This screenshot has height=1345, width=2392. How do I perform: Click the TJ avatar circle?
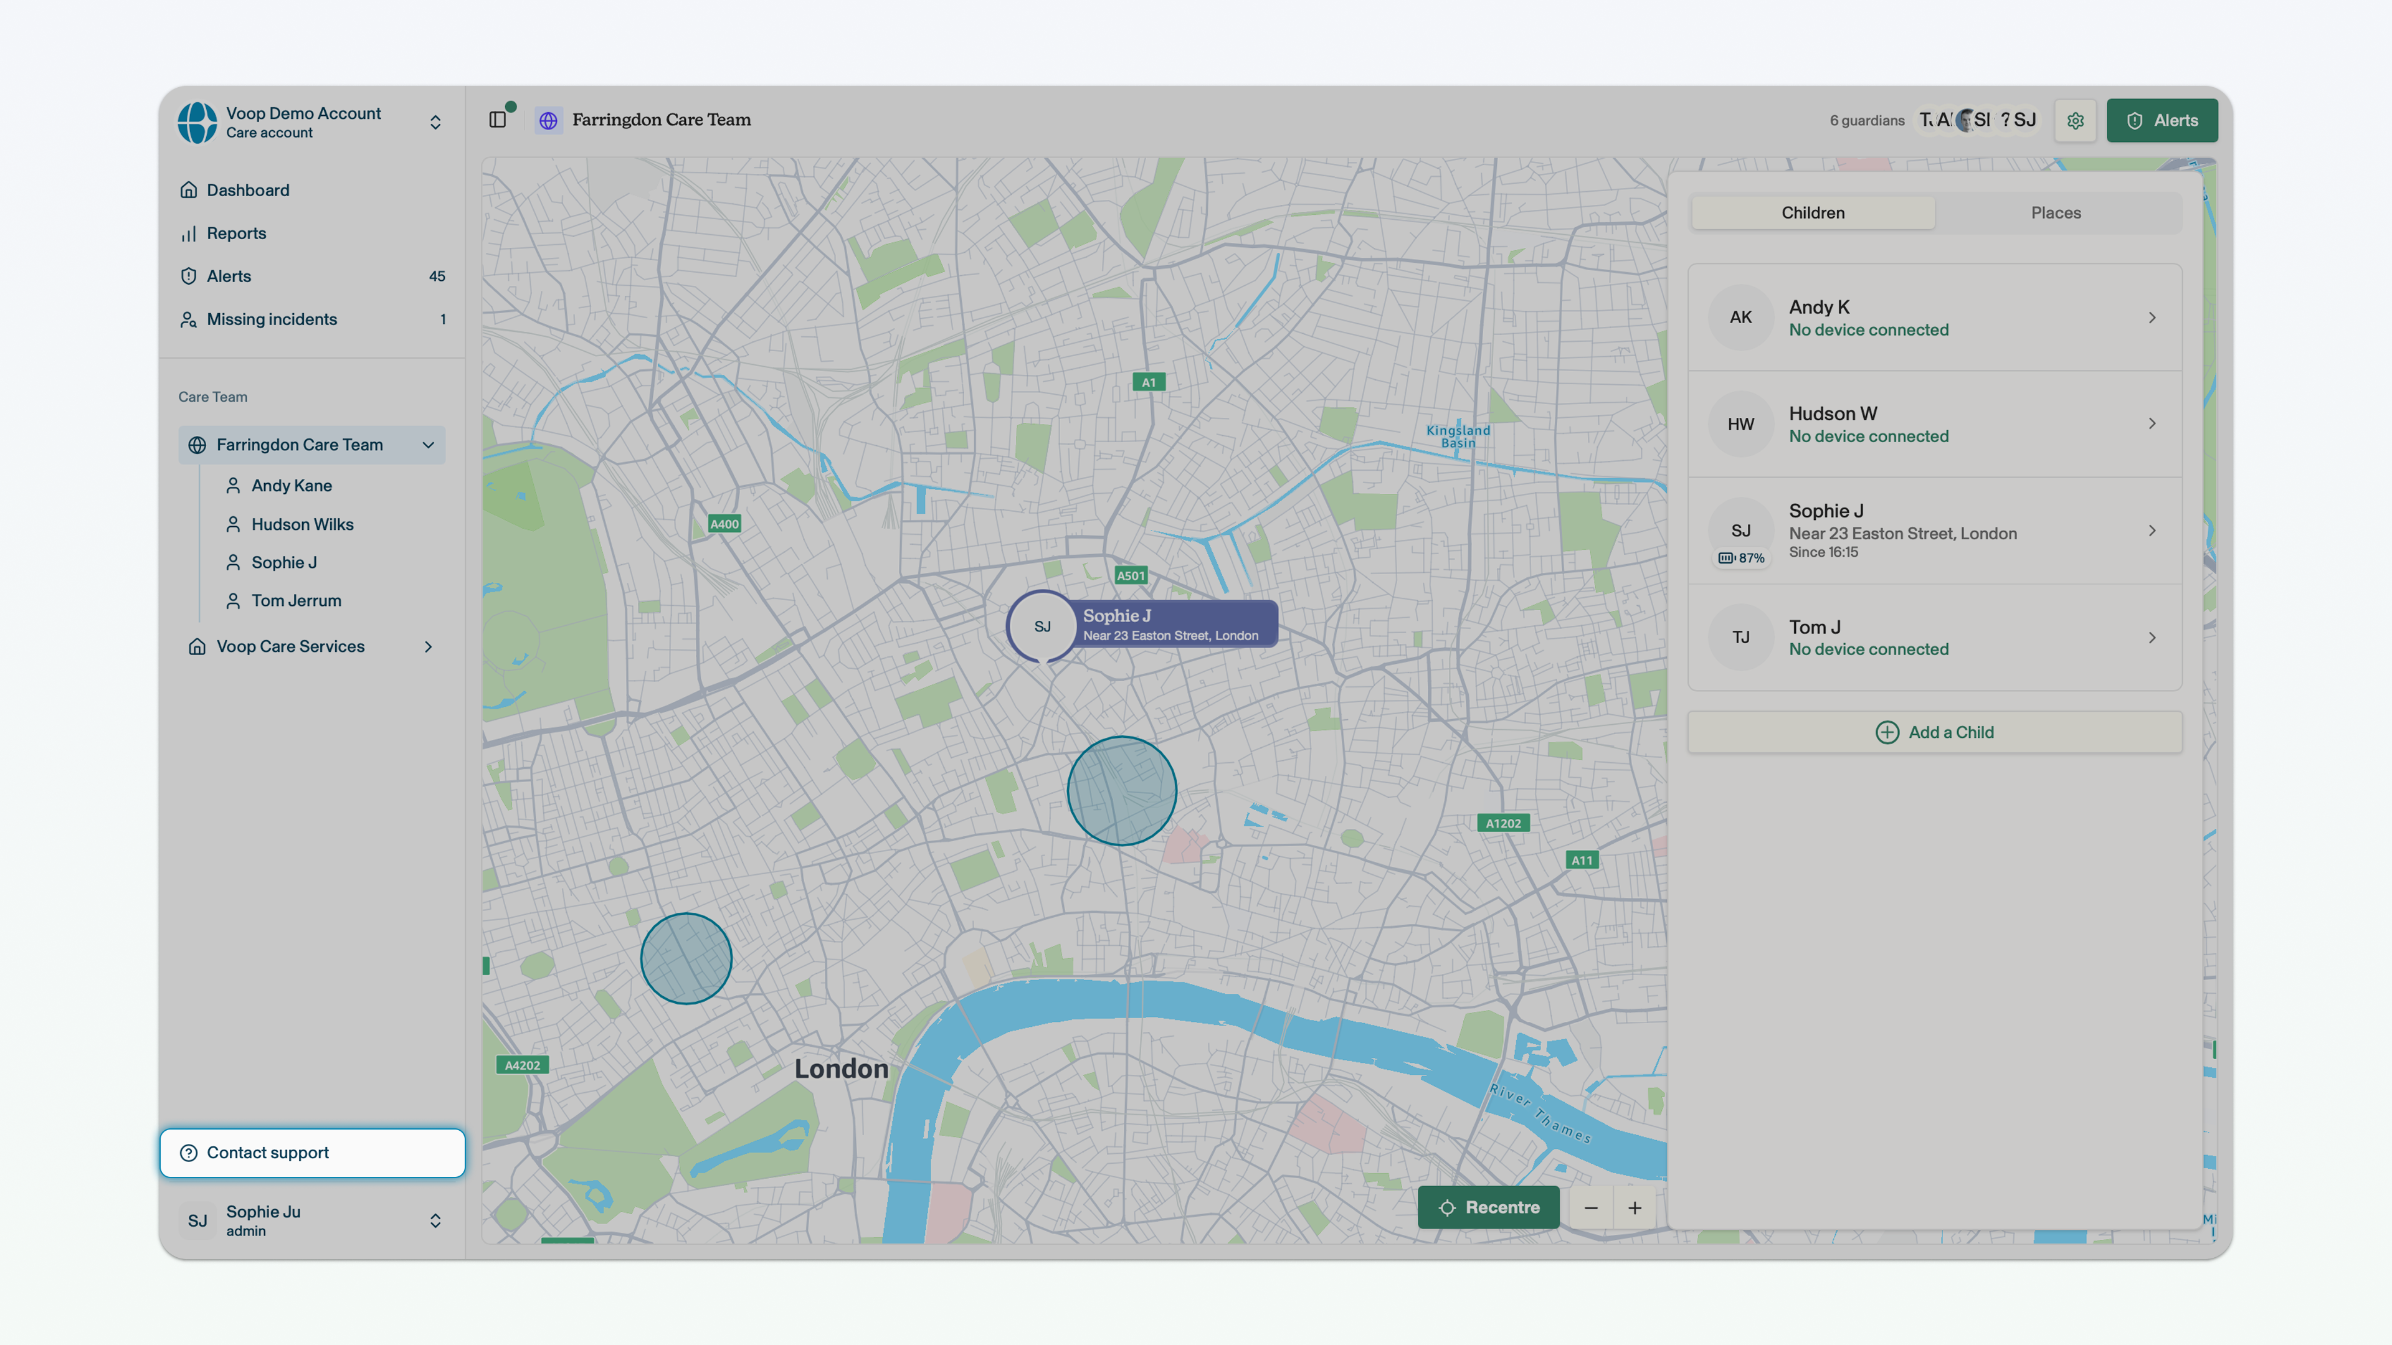point(1741,638)
